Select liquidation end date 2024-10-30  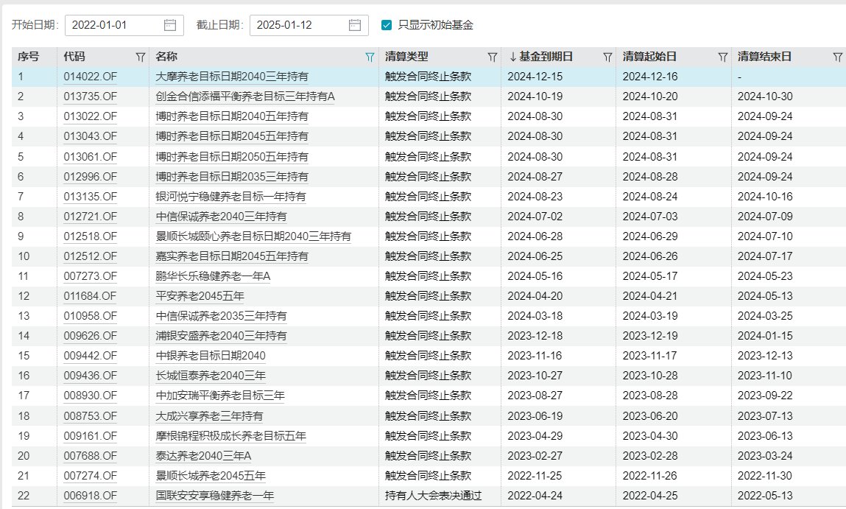pyautogui.click(x=765, y=96)
